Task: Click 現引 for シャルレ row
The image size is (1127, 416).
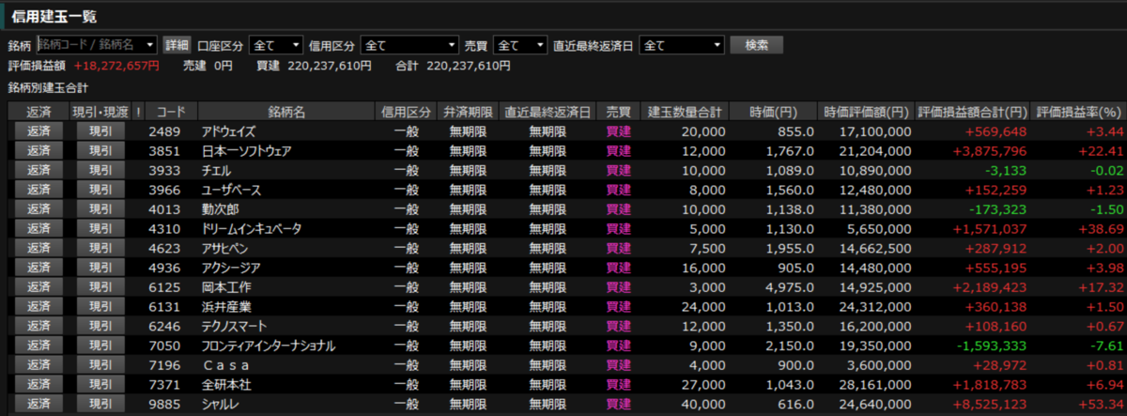Action: [100, 404]
